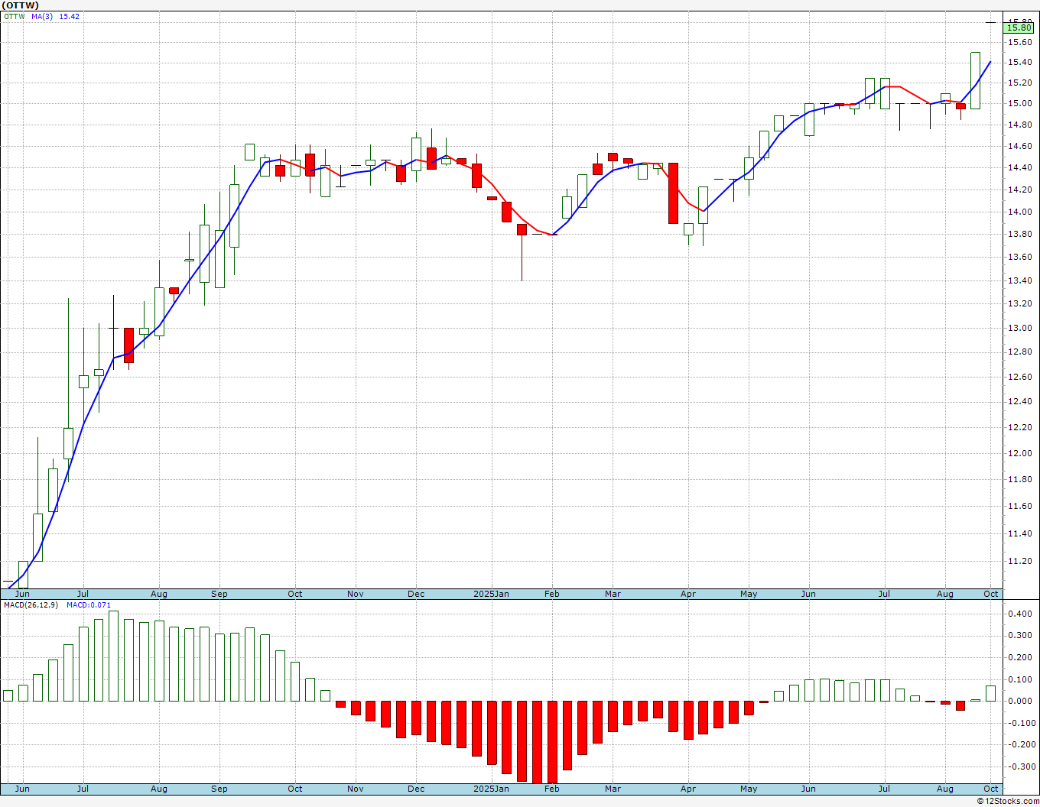This screenshot has height=807, width=1040.
Task: Click the tallest green MACD histogram bar
Action: click(113, 656)
